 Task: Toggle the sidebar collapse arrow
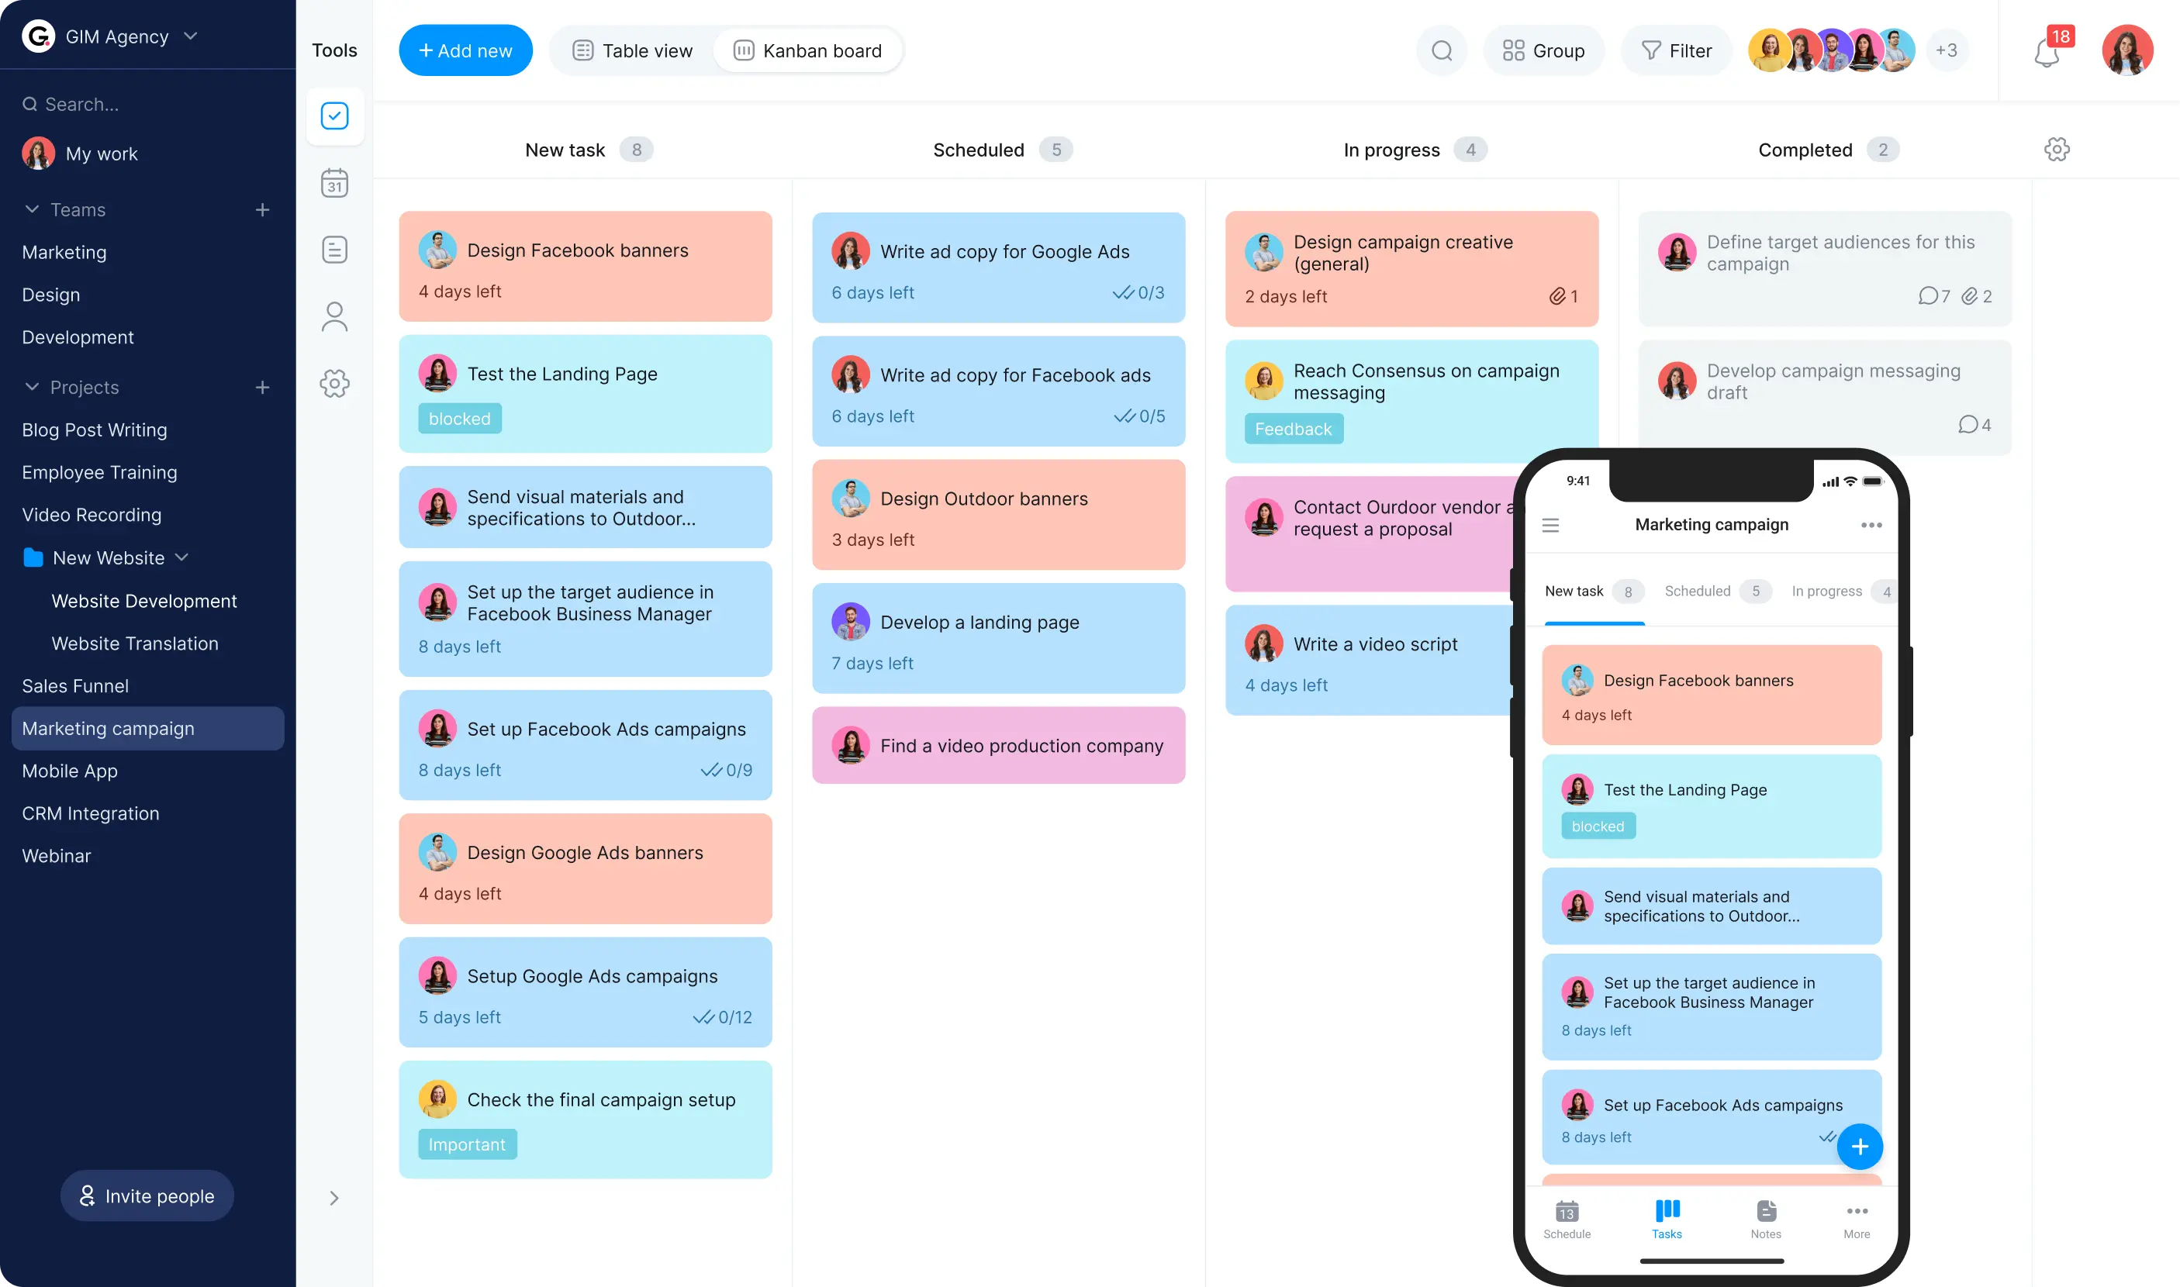point(334,1198)
